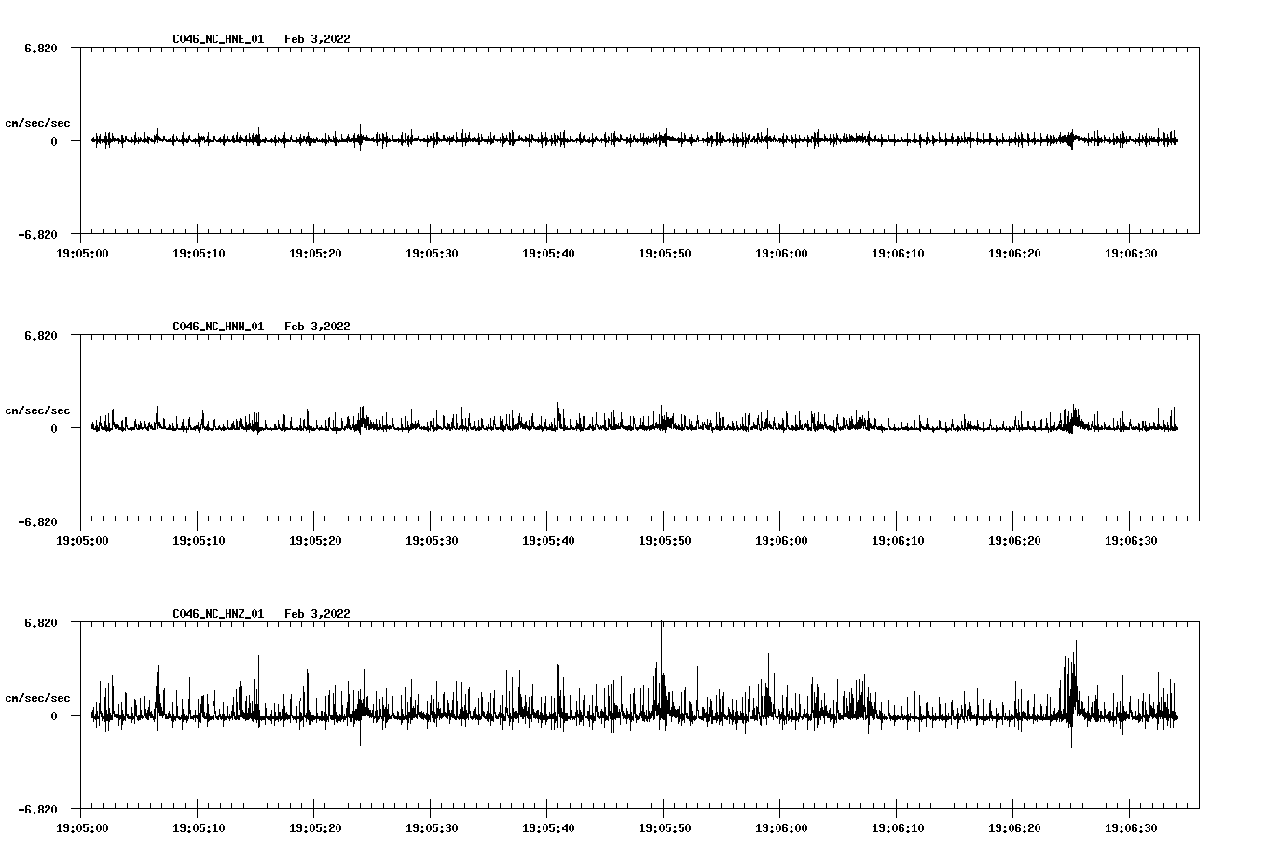Click the 19:06:00 time label under HNE plot

coord(781,253)
